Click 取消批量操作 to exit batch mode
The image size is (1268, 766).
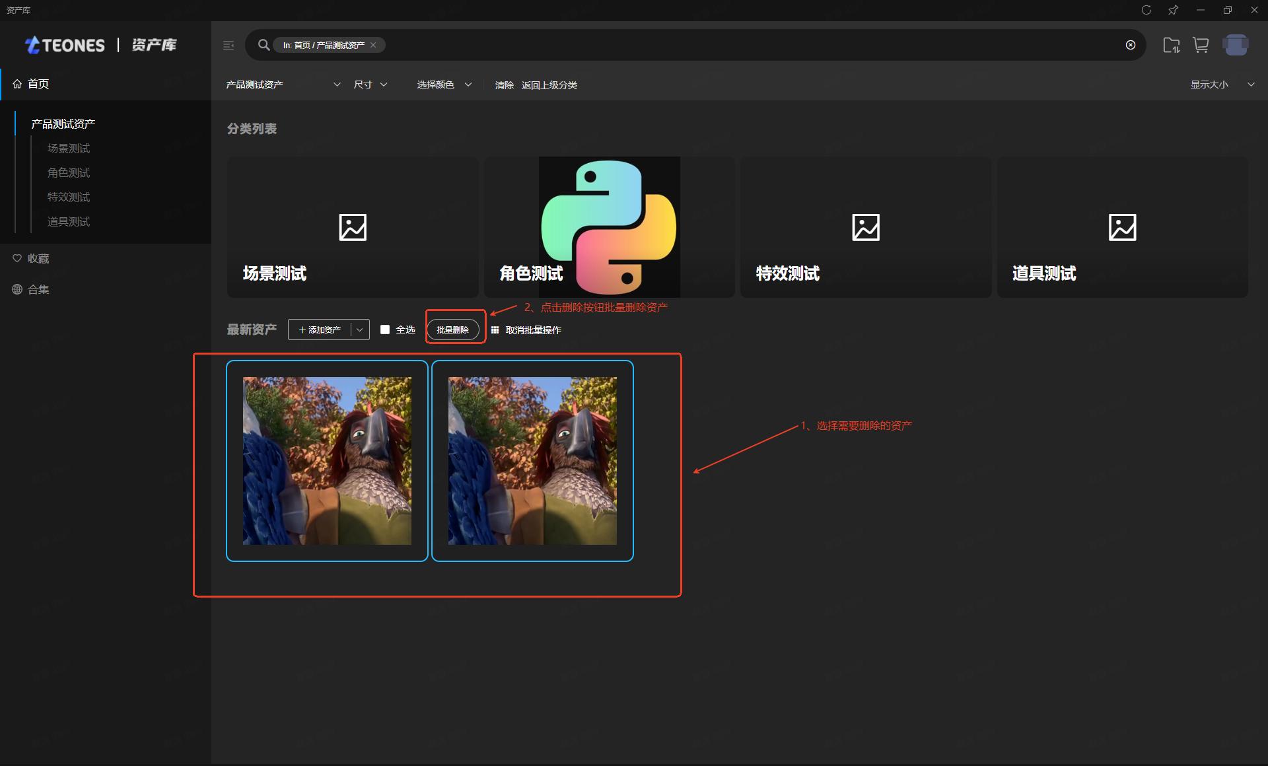point(532,330)
